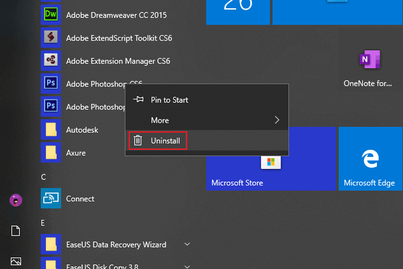
Task: Click the trash can icon beside Uninstall
Action: point(138,140)
